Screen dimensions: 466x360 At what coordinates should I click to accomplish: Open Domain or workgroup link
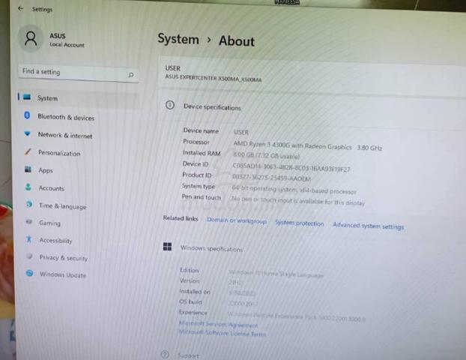click(x=237, y=220)
